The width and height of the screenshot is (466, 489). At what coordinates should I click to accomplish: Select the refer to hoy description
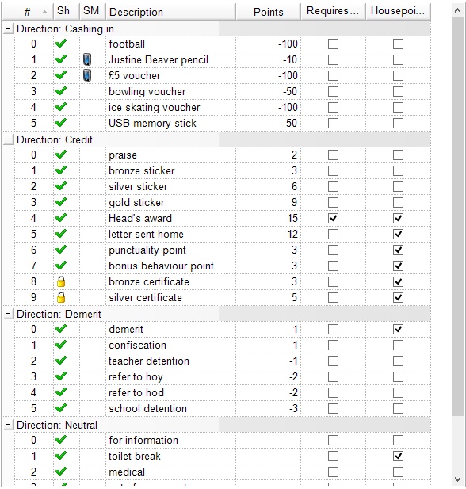pyautogui.click(x=136, y=376)
